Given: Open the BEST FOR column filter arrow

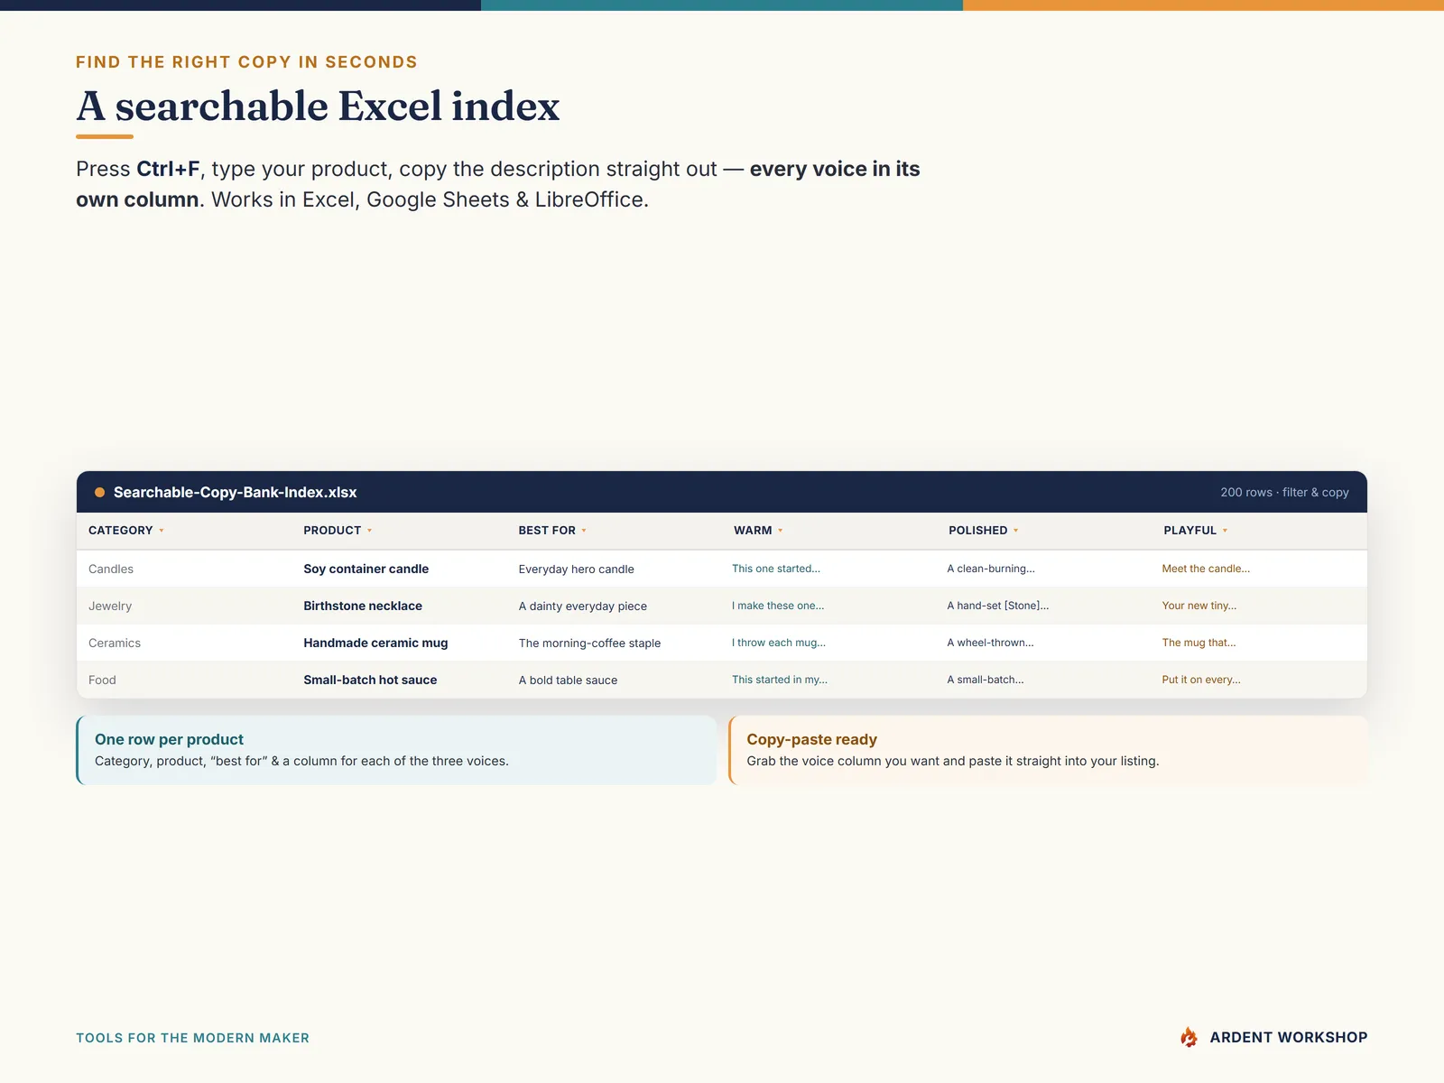Looking at the screenshot, I should [584, 531].
